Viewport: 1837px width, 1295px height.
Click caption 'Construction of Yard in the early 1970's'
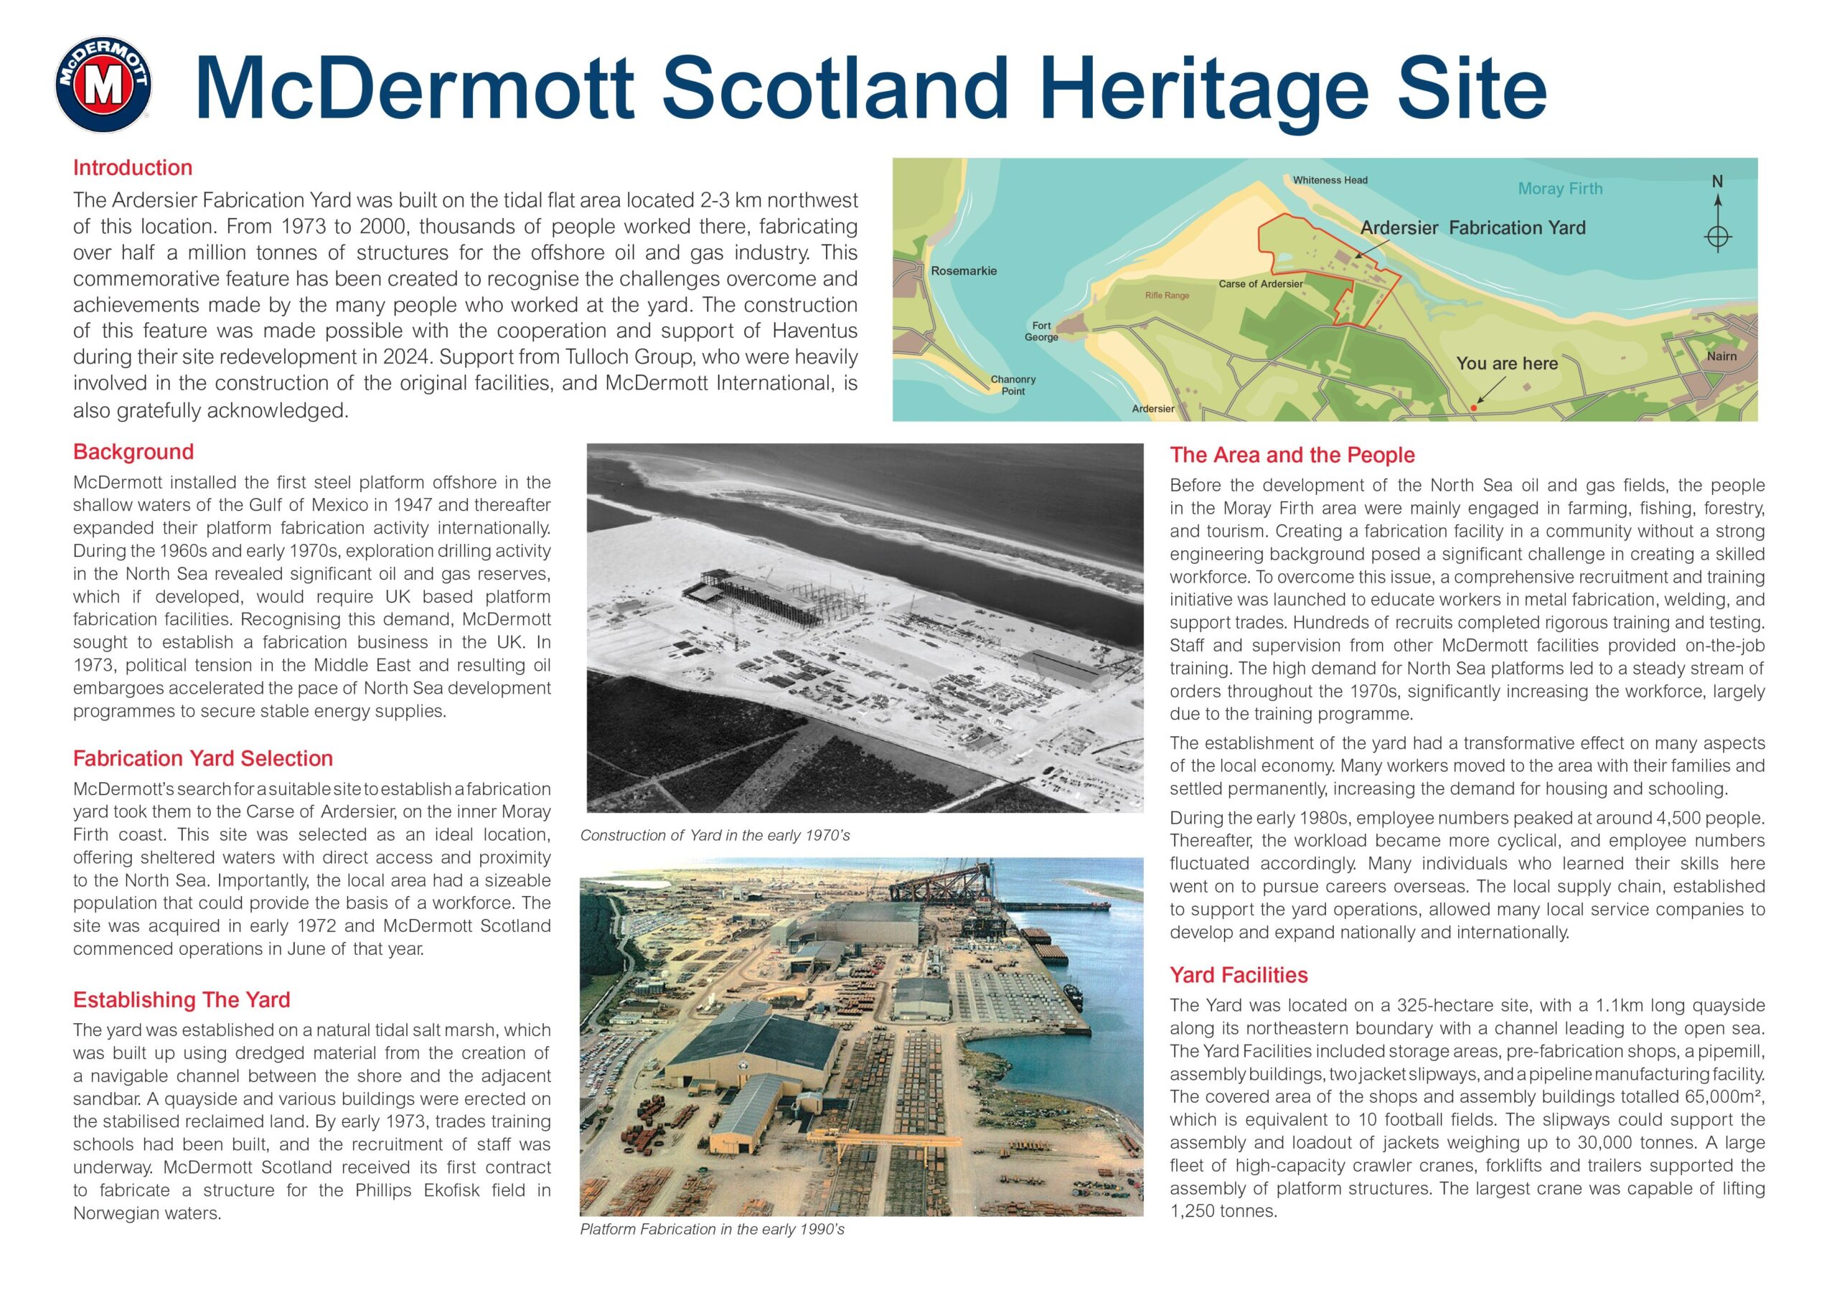coord(715,836)
